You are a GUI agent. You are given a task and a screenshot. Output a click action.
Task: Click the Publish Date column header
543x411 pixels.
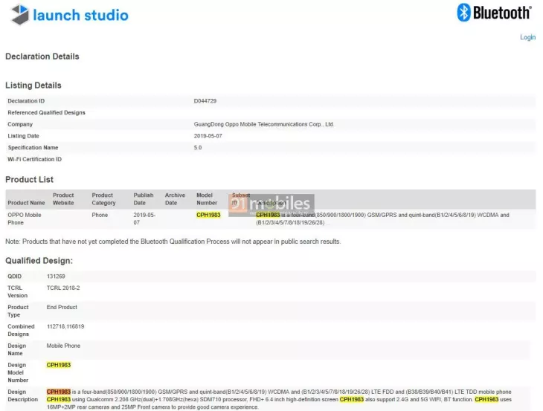143,199
